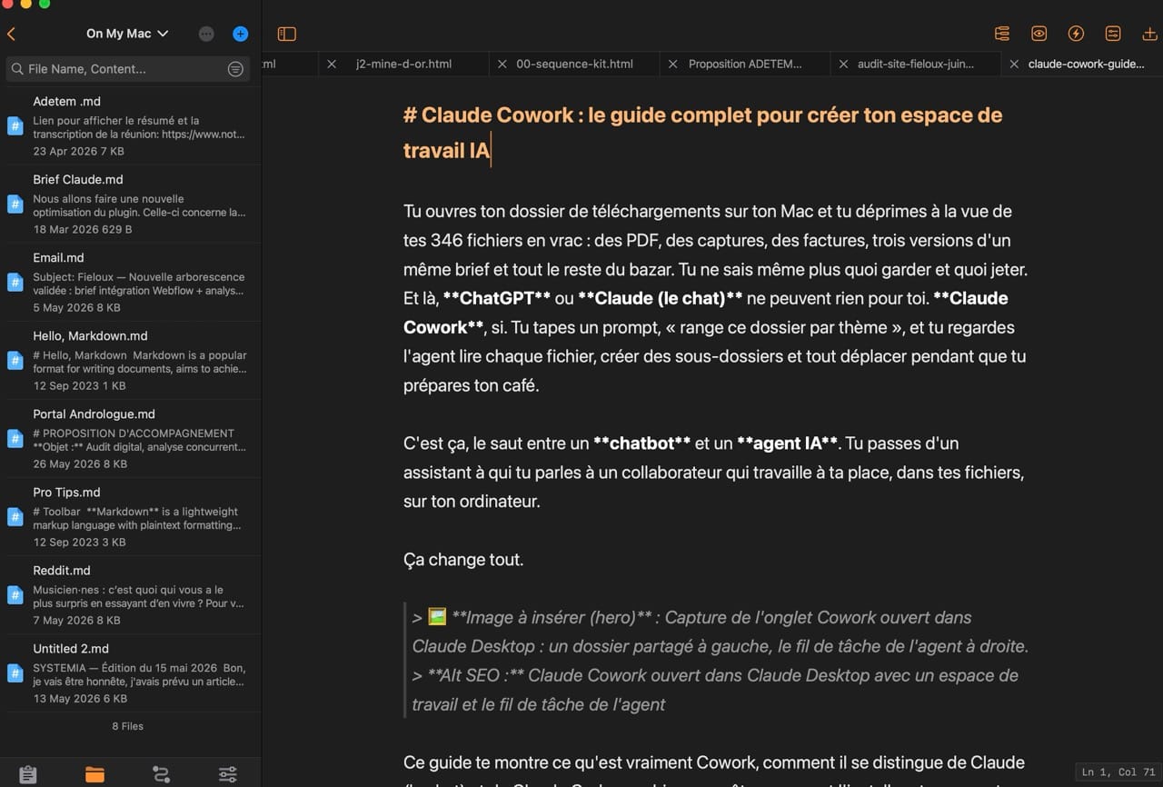Click the file icon of Adetem .md
Screen dimensions: 1163x787
(15, 126)
